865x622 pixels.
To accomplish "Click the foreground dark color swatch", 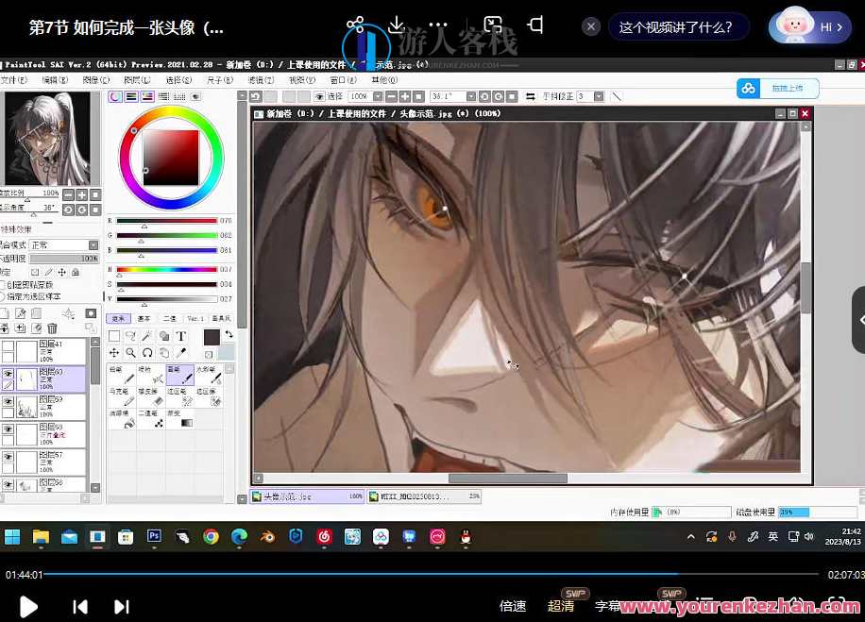I will click(x=212, y=337).
